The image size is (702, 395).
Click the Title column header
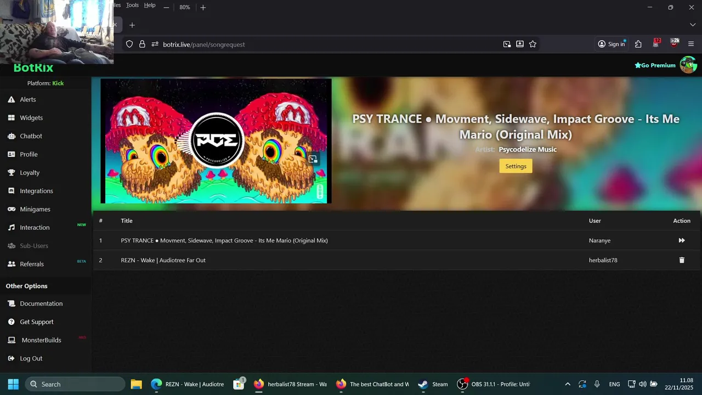tap(127, 221)
